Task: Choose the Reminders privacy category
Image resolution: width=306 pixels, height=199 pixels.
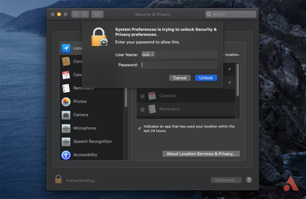Action: pos(83,88)
